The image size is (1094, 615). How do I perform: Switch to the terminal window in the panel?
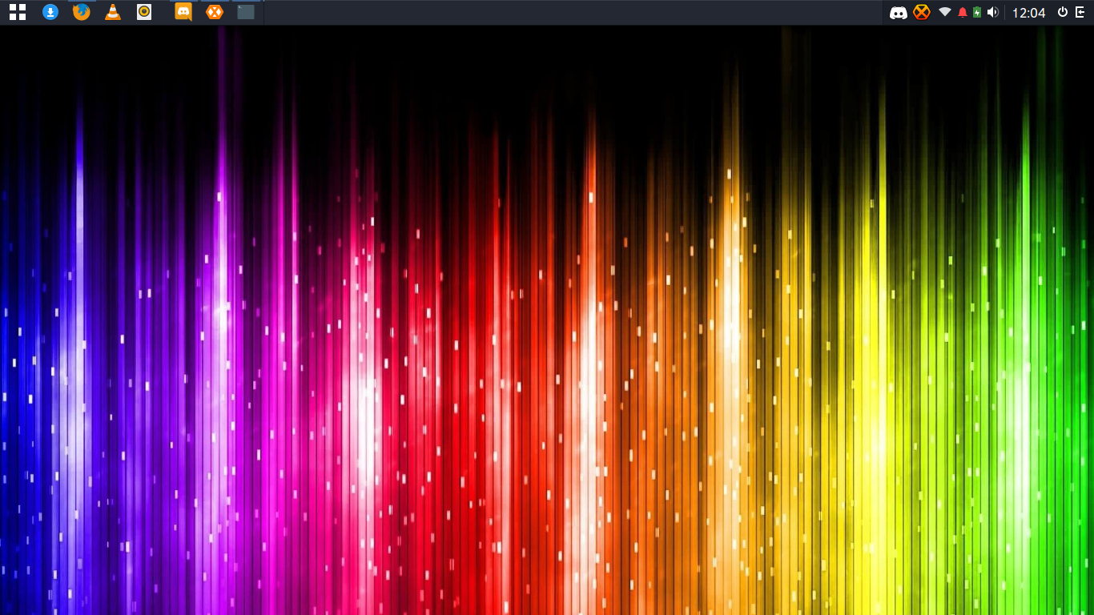246,12
